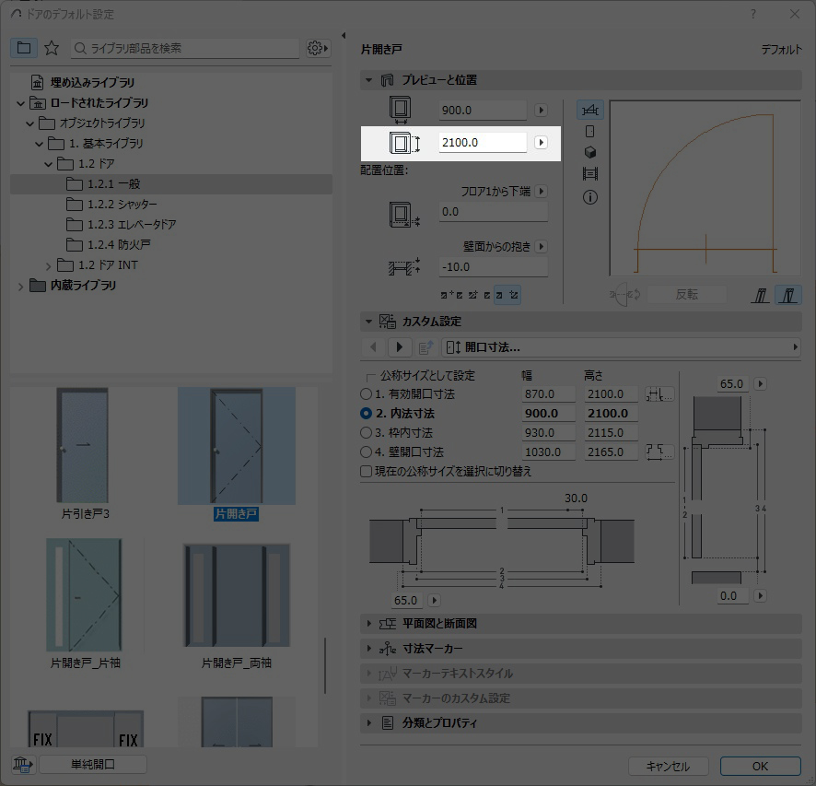Click the OK button
This screenshot has width=816, height=786.
pos(760,766)
